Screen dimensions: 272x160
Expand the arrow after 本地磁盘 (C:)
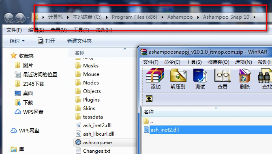click(107, 17)
